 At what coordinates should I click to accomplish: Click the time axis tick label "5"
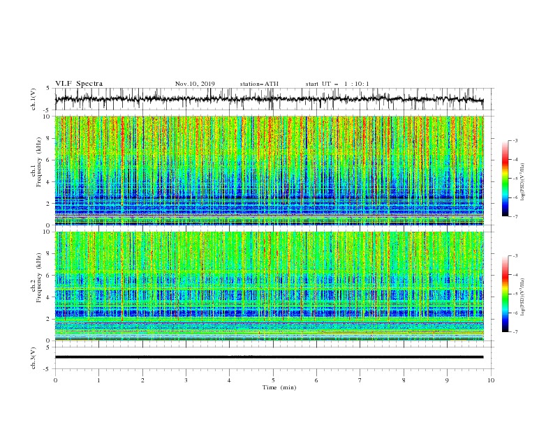[x=273, y=380]
